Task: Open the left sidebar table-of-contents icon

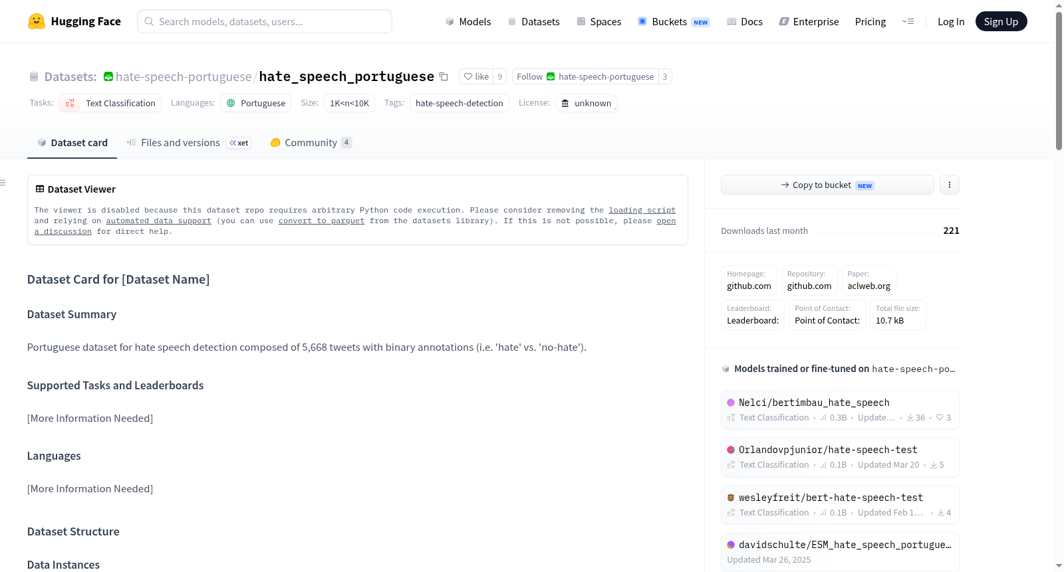Action: pyautogui.click(x=3, y=183)
